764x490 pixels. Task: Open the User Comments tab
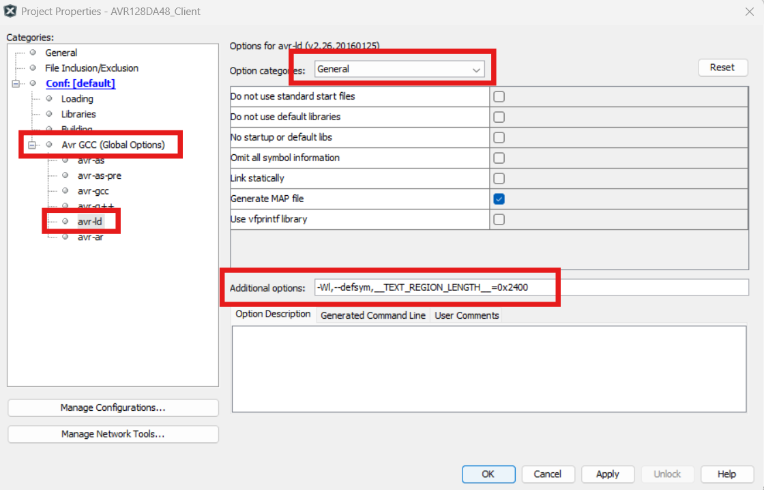click(x=467, y=315)
